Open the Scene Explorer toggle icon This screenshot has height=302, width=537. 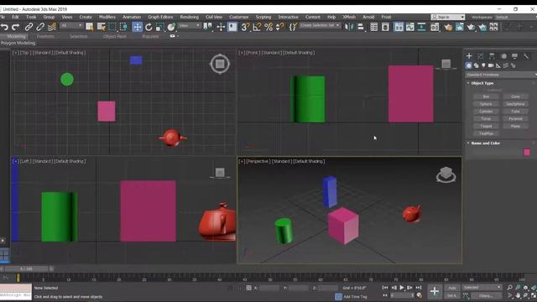(374, 27)
